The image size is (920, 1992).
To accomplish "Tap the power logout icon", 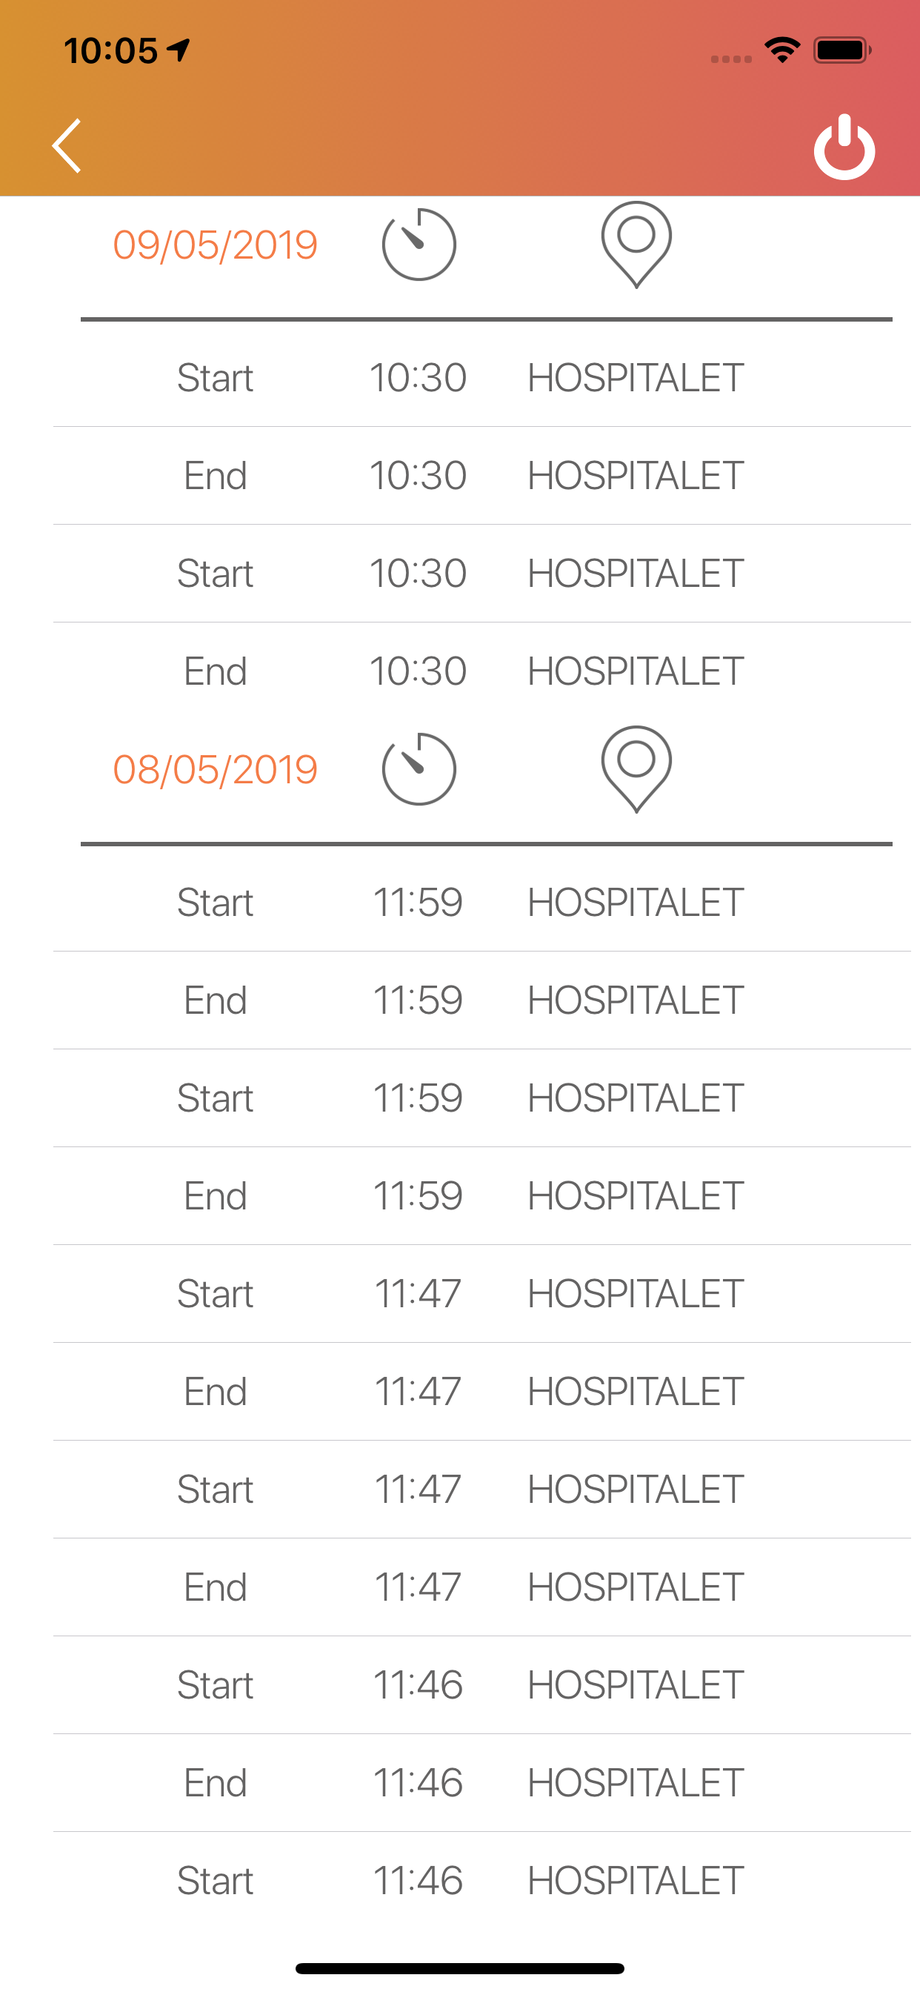I will (x=844, y=147).
